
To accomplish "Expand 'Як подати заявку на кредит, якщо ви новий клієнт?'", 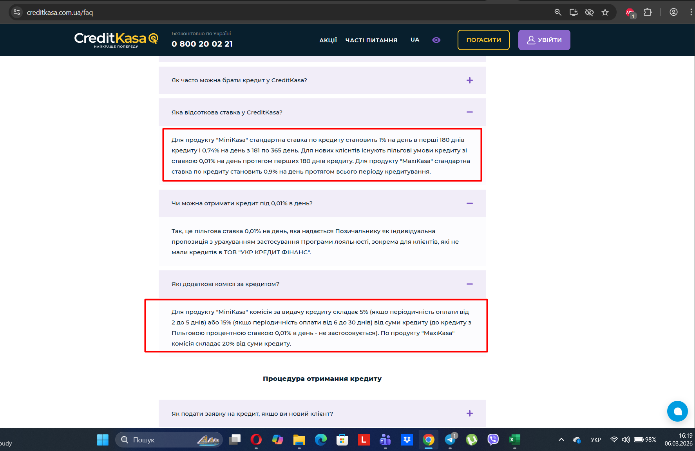I will pos(322,413).
